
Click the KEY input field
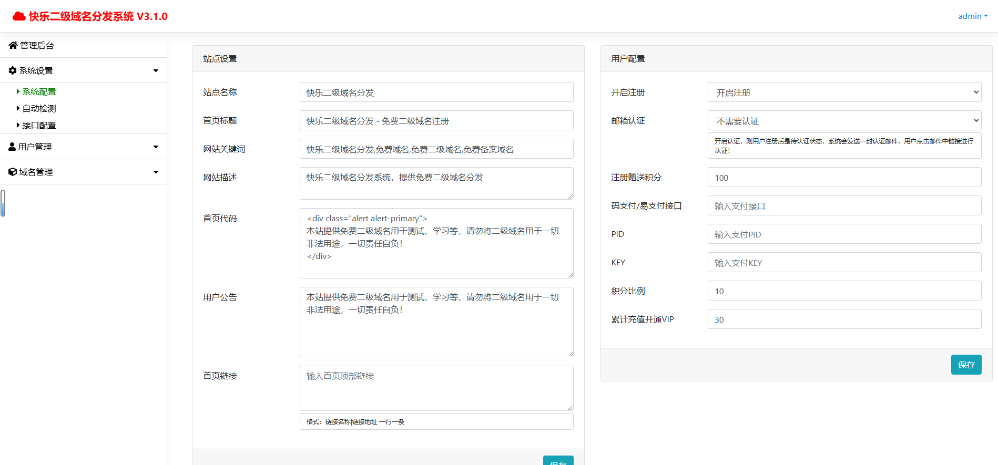tap(844, 262)
